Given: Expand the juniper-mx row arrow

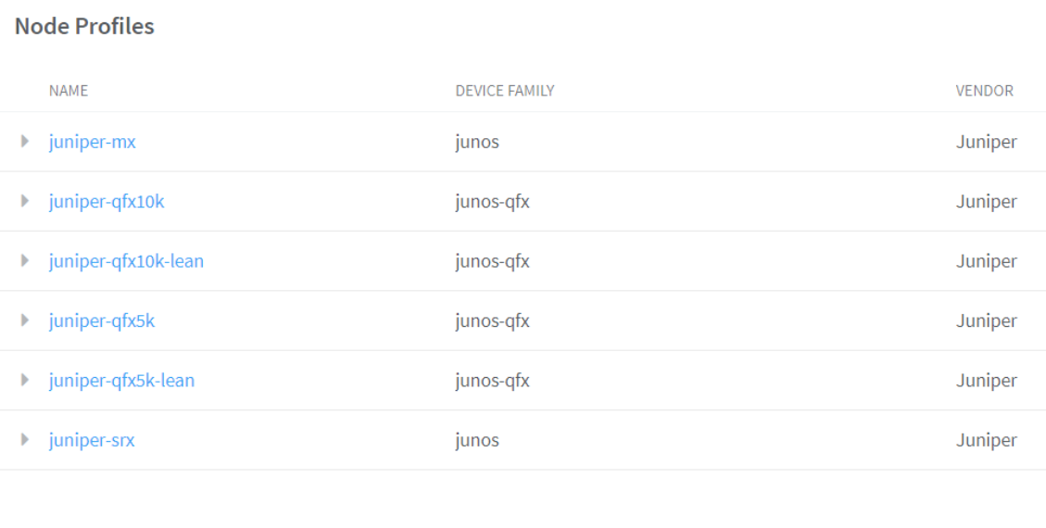Looking at the screenshot, I should coord(25,142).
